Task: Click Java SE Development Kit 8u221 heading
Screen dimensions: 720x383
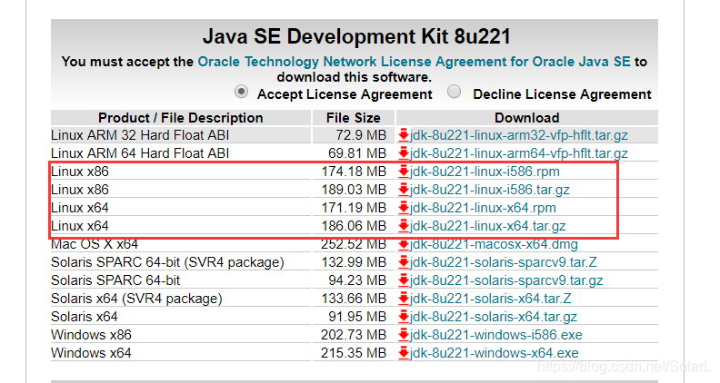Action: click(356, 36)
